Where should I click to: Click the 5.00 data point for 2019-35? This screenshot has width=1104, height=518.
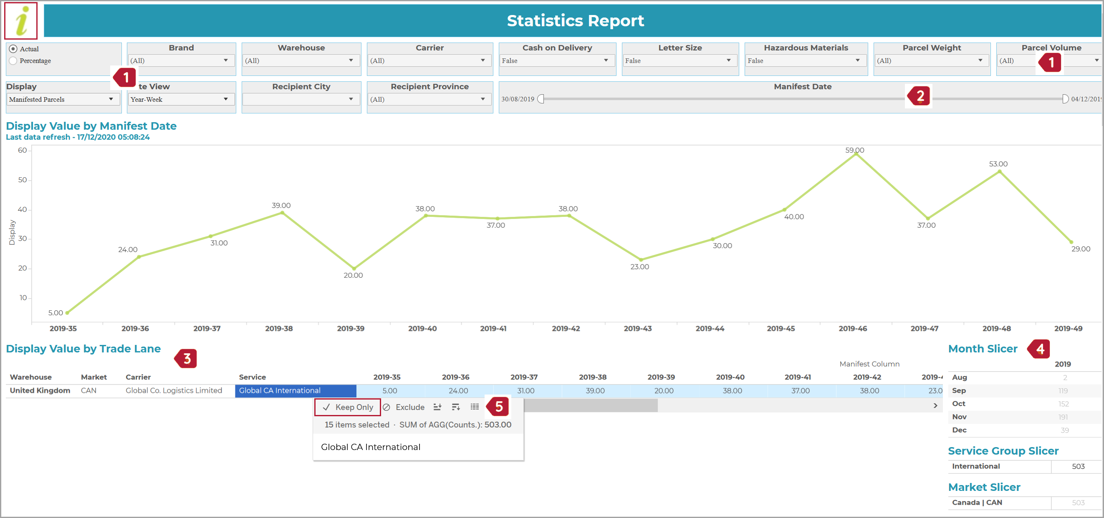coord(67,312)
